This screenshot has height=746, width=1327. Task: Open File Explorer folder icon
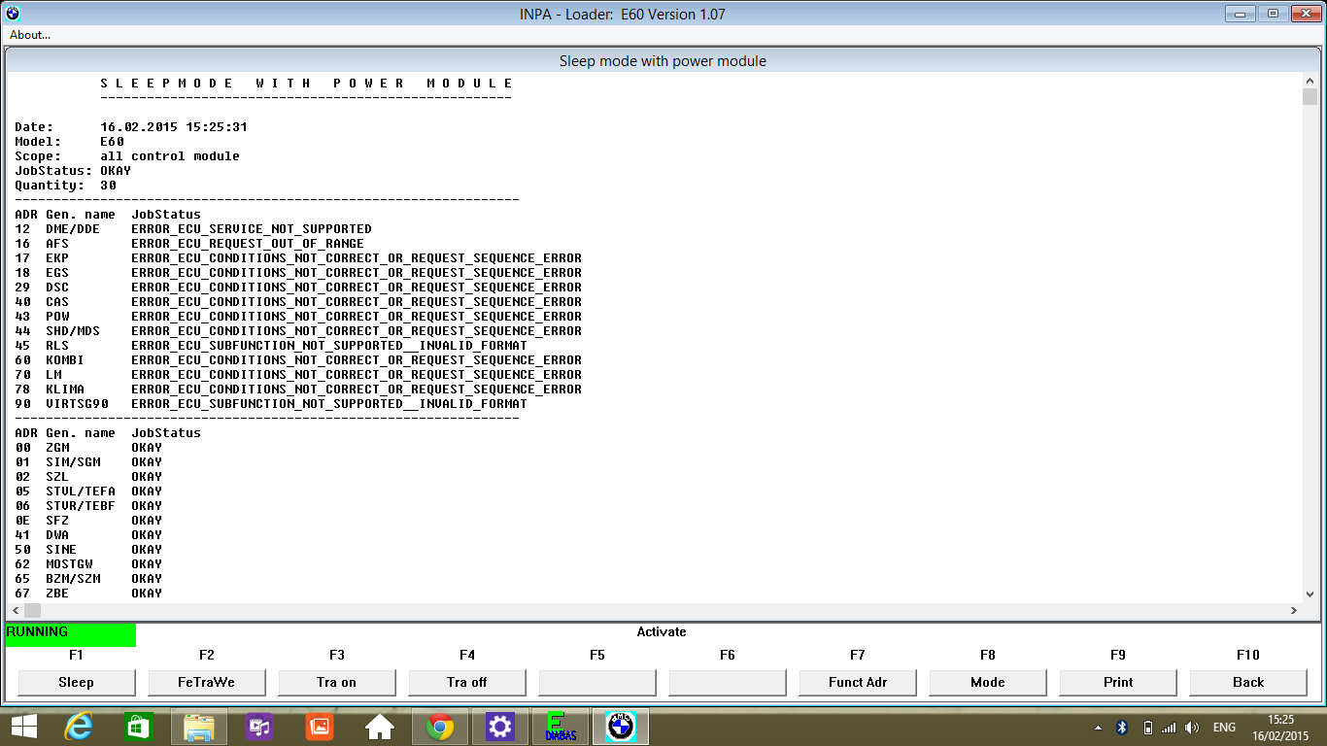(x=199, y=727)
